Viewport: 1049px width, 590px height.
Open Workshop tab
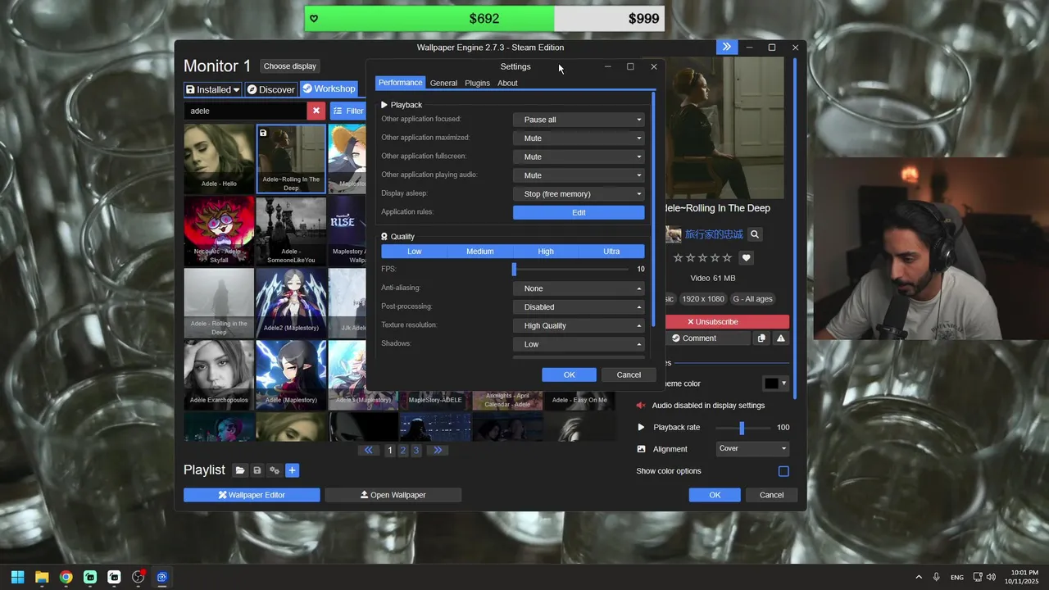click(329, 88)
